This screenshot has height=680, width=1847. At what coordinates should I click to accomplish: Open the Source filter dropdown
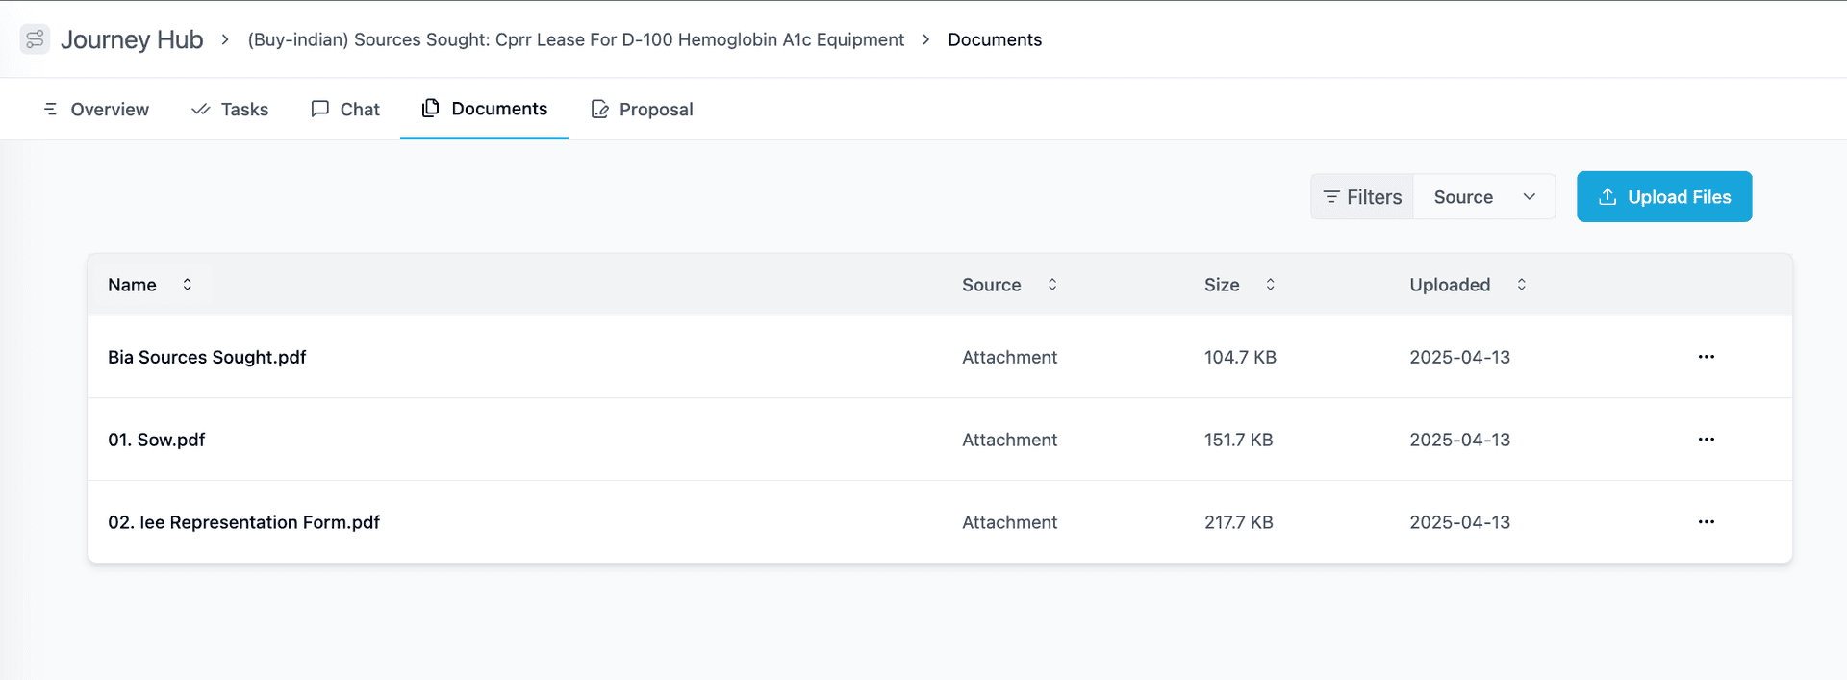pos(1483,196)
